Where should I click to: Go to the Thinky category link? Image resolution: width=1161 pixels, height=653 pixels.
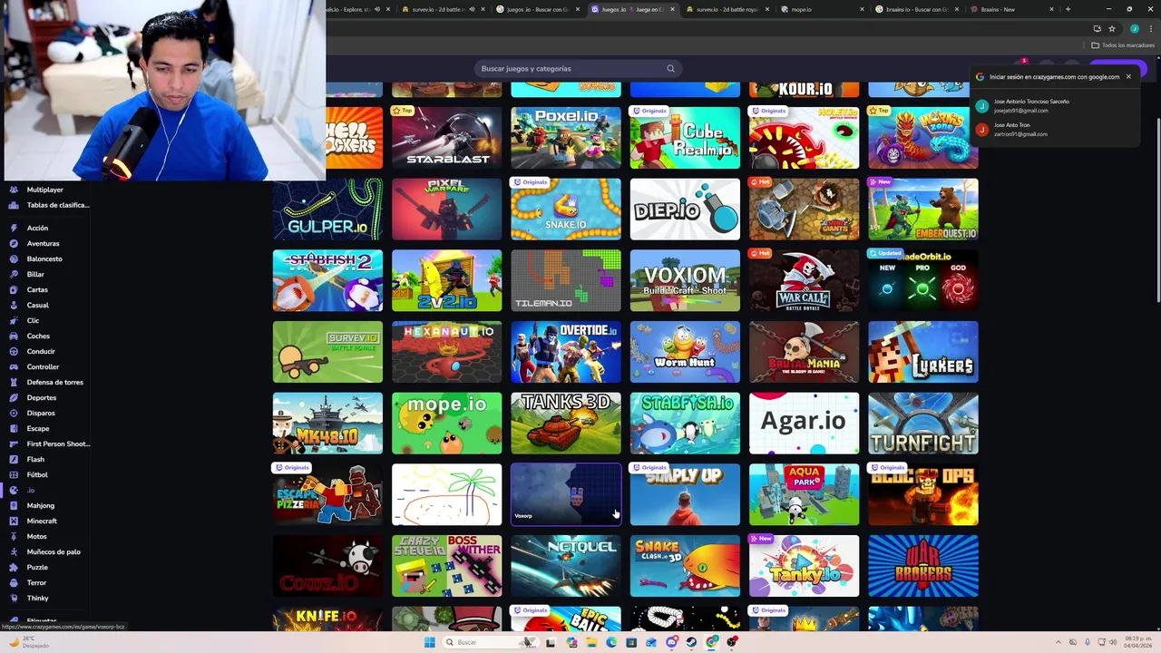(37, 598)
